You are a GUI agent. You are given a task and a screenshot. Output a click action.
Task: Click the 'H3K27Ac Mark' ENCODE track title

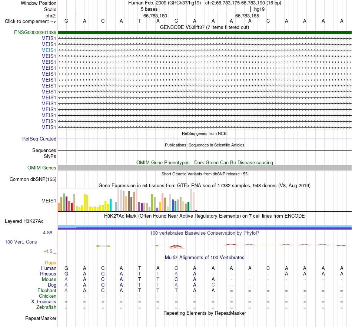[x=205, y=216]
